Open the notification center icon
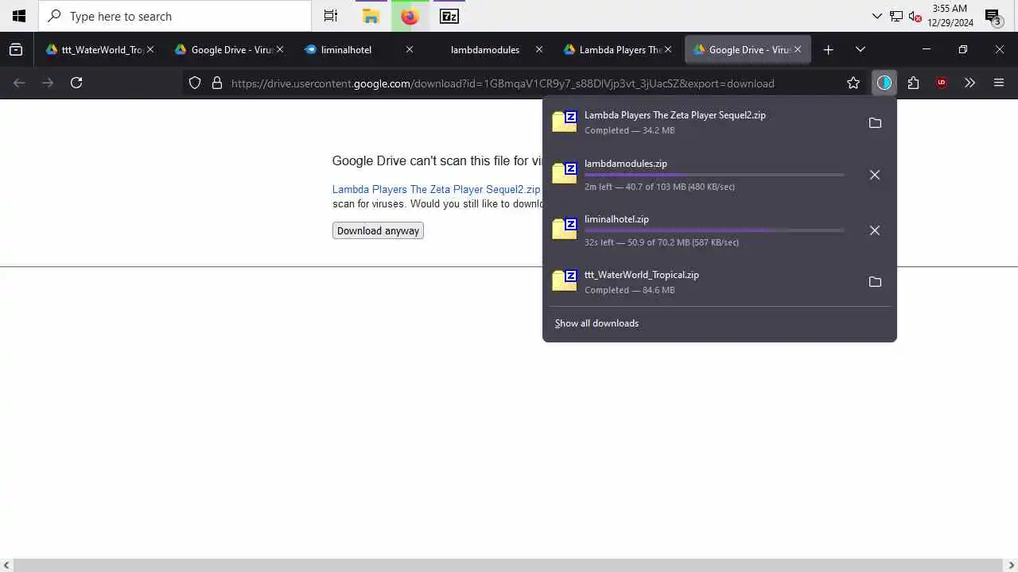Viewport: 1018px width, 572px height. [x=993, y=16]
